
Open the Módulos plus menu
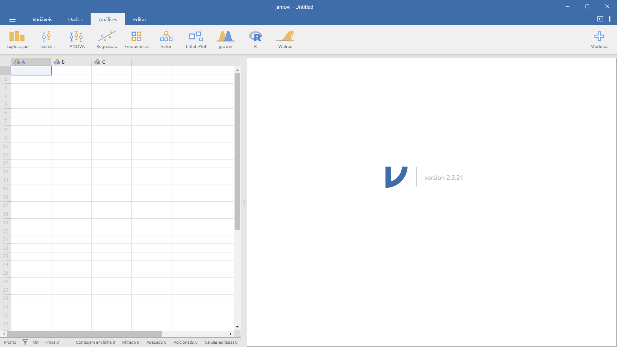pyautogui.click(x=599, y=40)
